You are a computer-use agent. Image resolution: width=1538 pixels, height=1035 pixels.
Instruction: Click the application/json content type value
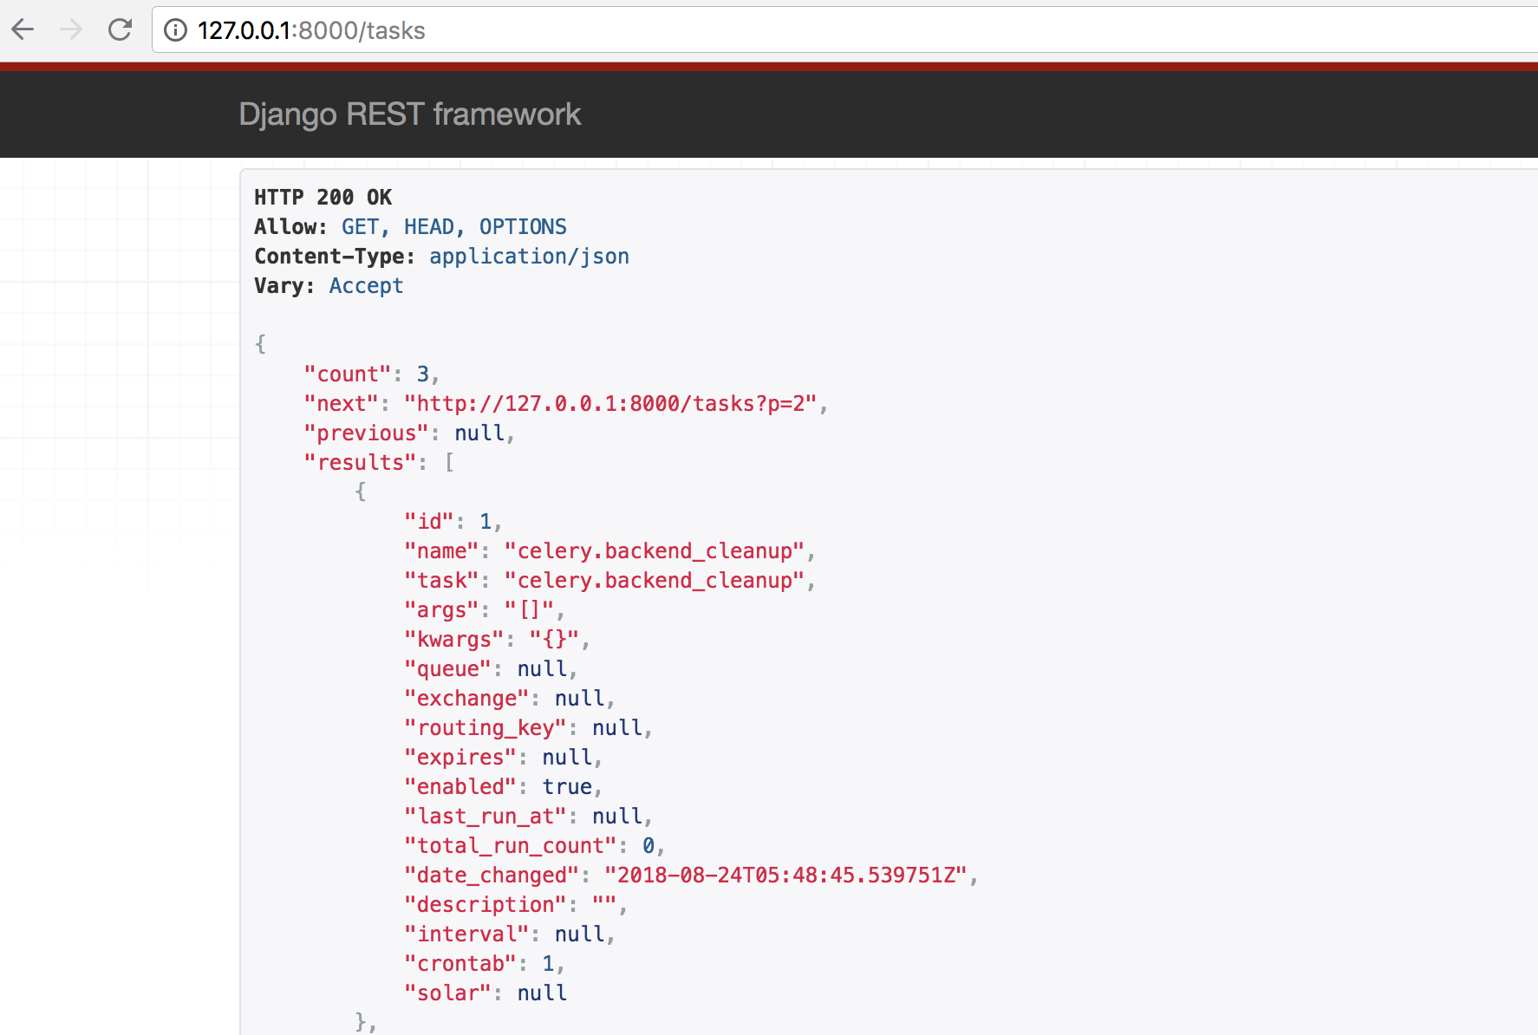pyautogui.click(x=529, y=257)
